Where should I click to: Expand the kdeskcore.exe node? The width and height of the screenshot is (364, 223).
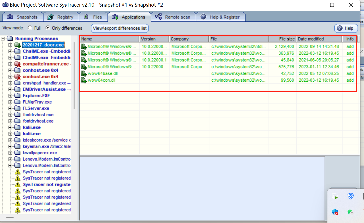click(10, 140)
